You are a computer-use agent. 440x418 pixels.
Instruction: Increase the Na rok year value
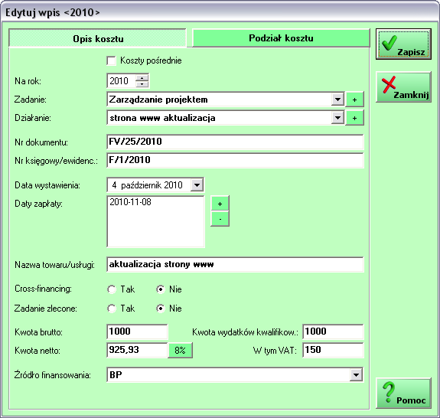tap(142, 78)
